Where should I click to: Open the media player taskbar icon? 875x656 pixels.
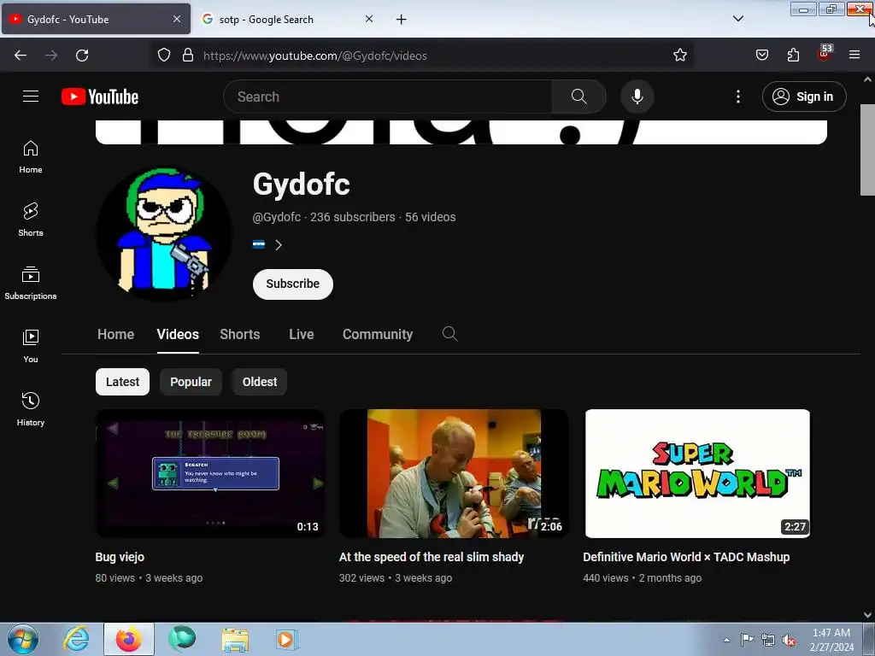(x=287, y=639)
